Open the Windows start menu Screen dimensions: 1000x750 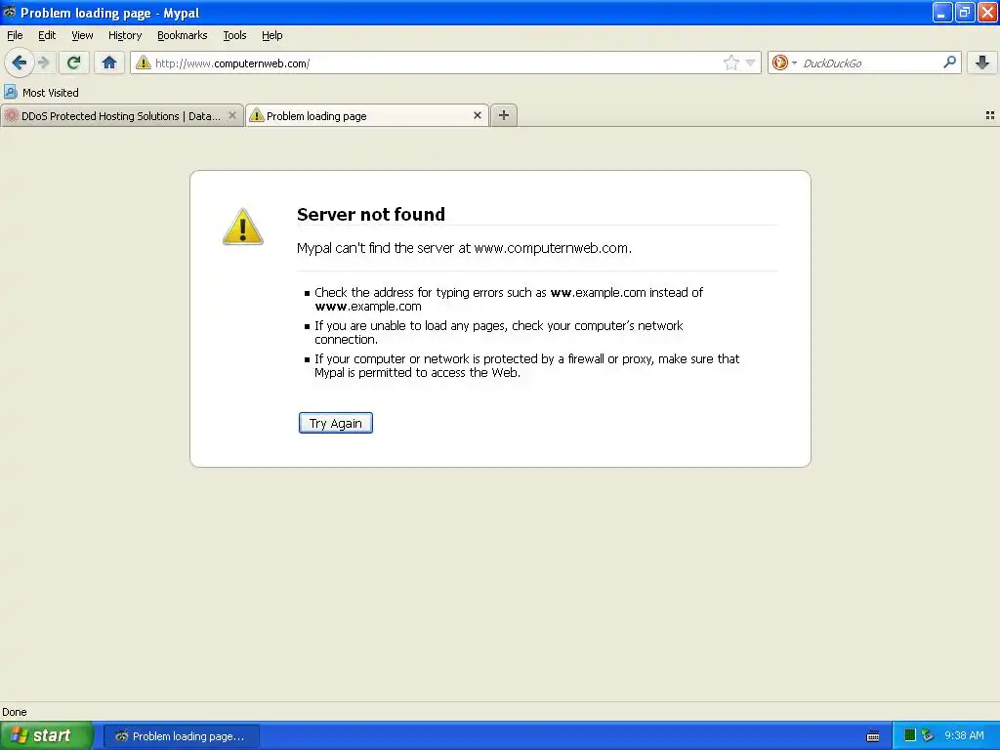(46, 735)
